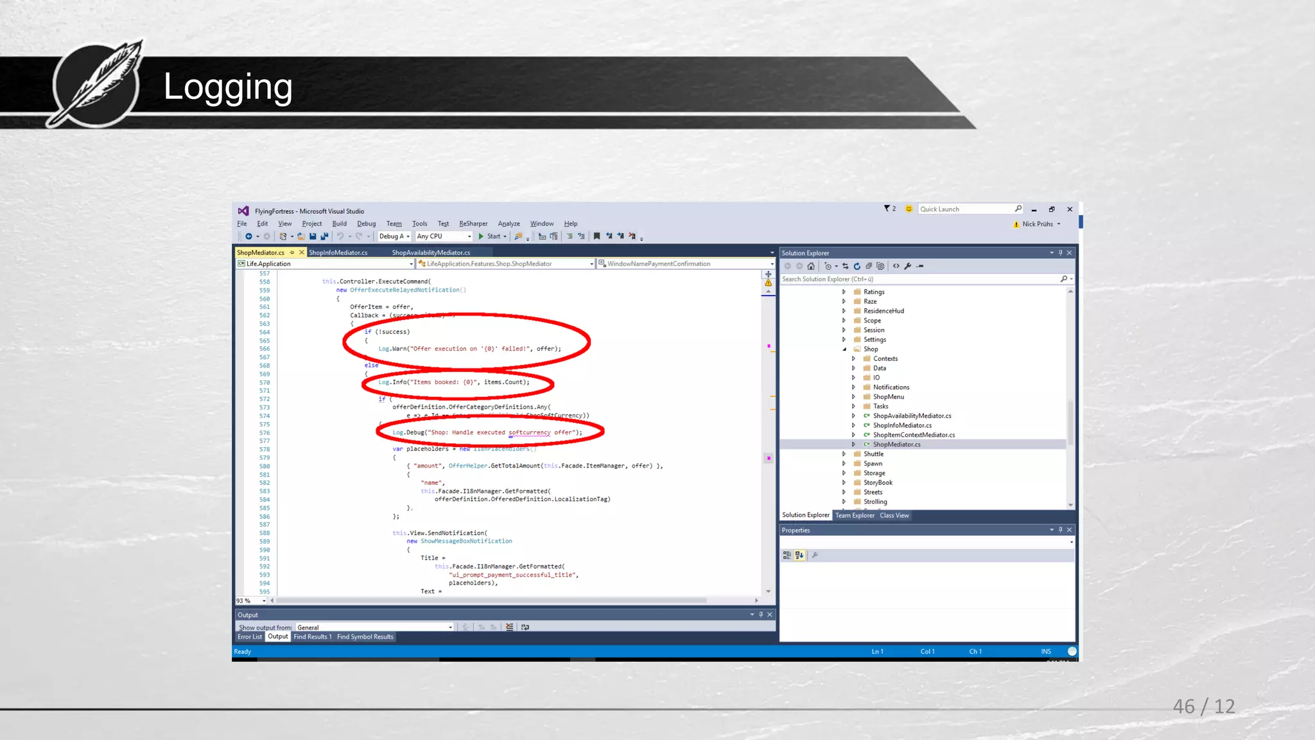The width and height of the screenshot is (1315, 740).
Task: Toggle bookmark using the bookmark icon
Action: coord(597,236)
